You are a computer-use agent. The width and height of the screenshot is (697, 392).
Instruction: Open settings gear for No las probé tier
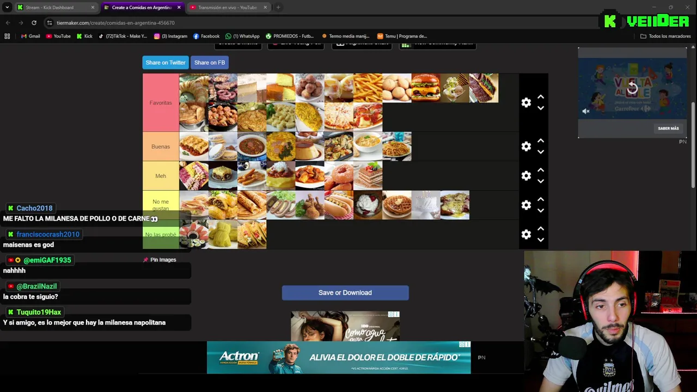click(x=526, y=235)
